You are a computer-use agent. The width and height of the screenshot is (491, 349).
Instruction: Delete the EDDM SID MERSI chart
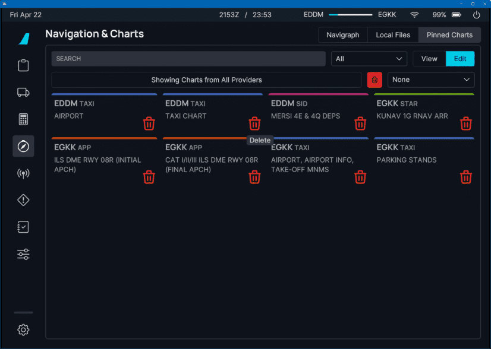click(360, 123)
